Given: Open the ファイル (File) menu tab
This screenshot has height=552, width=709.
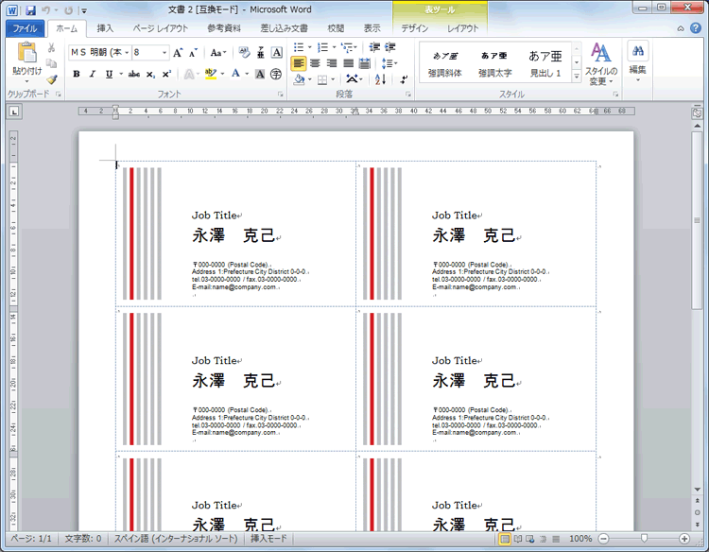Looking at the screenshot, I should click(x=24, y=28).
